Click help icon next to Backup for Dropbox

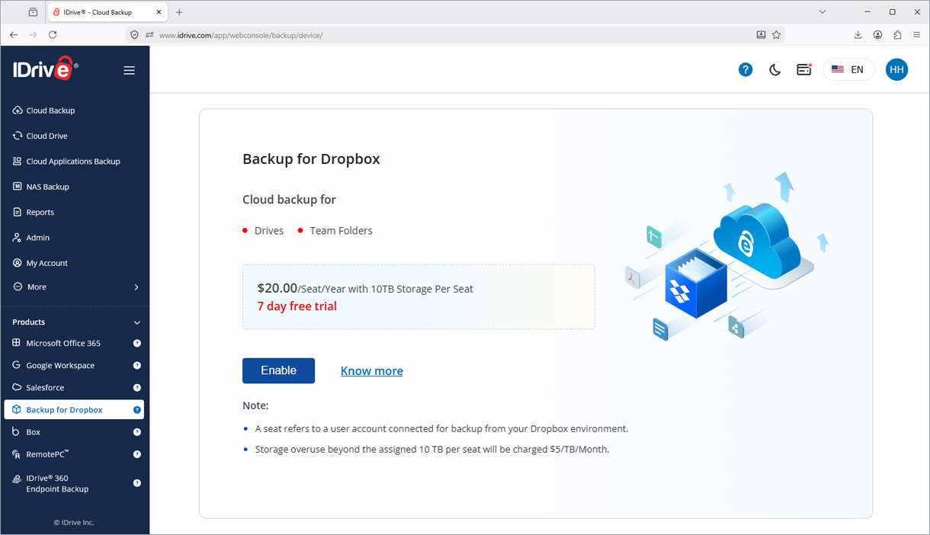(137, 409)
